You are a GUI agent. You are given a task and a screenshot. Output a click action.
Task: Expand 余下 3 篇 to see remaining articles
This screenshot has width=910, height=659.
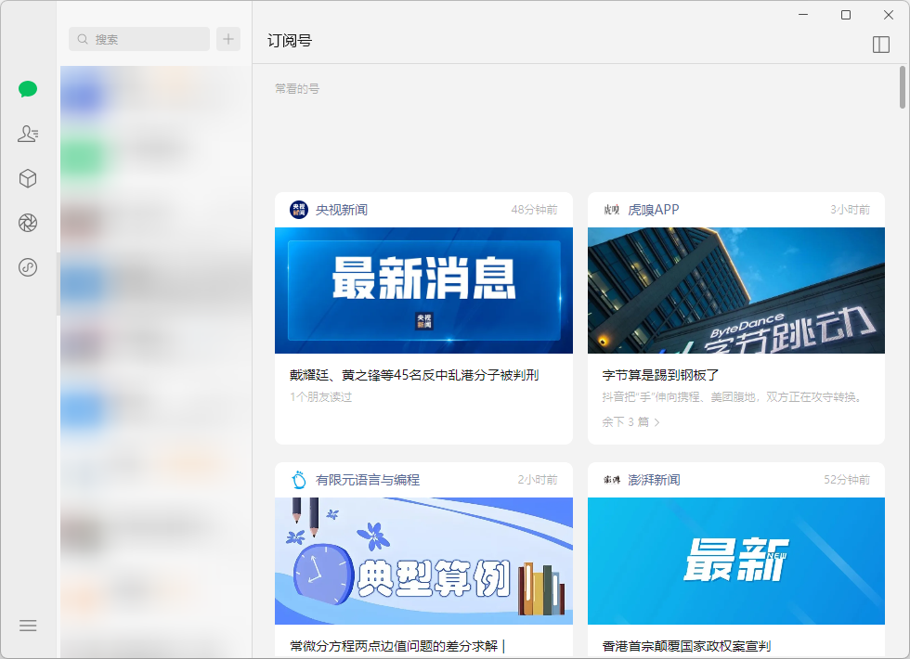tap(632, 421)
